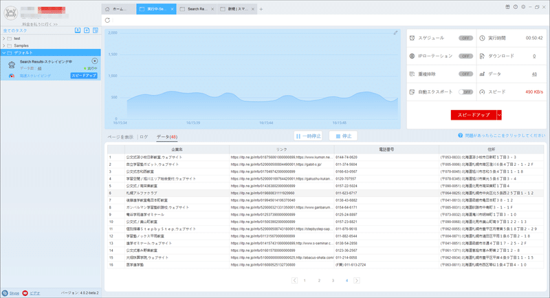
Task: Click the 停止 stop button
Action: (x=343, y=136)
